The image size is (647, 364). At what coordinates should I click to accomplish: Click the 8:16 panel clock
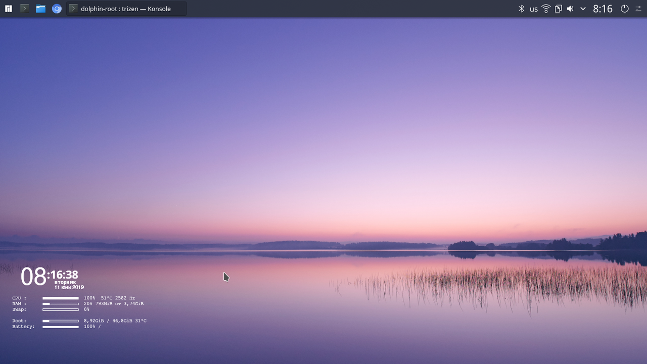click(603, 9)
